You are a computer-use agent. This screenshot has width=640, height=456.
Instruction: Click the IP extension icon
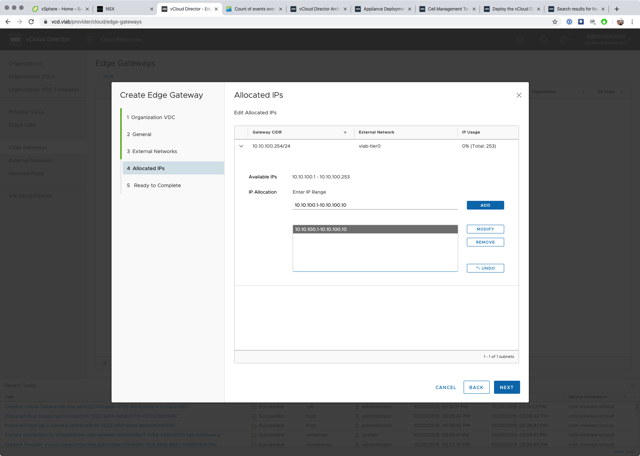593,22
